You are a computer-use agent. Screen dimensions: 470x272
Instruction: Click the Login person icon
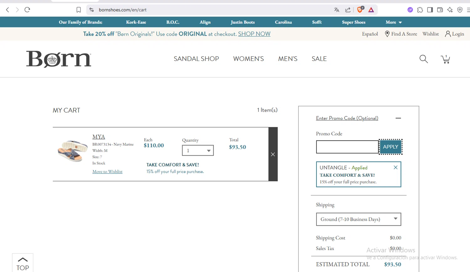448,34
